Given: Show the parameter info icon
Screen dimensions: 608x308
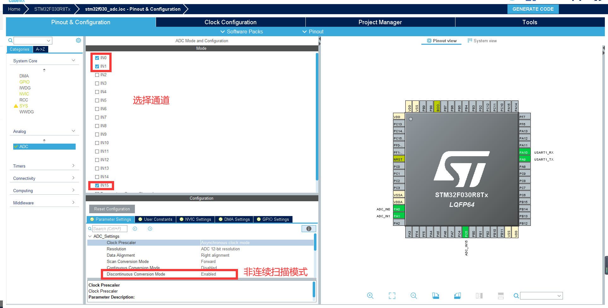Looking at the screenshot, I should coord(309,229).
